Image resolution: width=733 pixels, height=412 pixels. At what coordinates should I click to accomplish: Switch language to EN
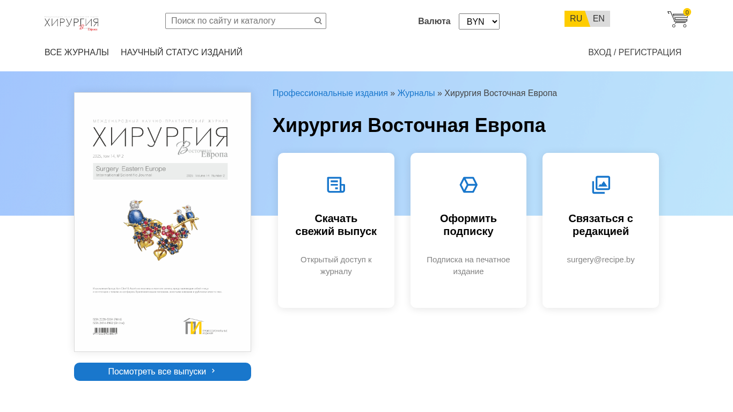click(599, 19)
